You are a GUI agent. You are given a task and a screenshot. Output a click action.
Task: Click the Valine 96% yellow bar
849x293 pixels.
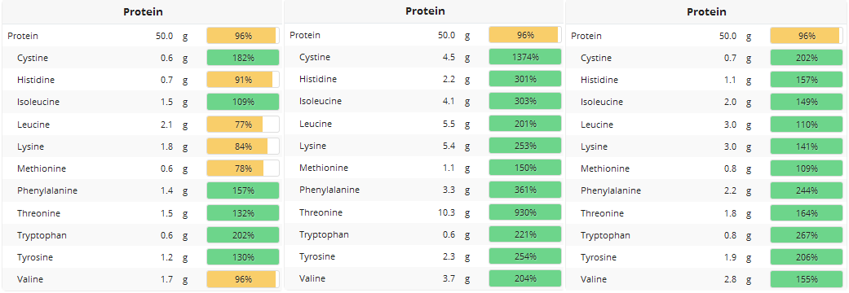pyautogui.click(x=243, y=279)
